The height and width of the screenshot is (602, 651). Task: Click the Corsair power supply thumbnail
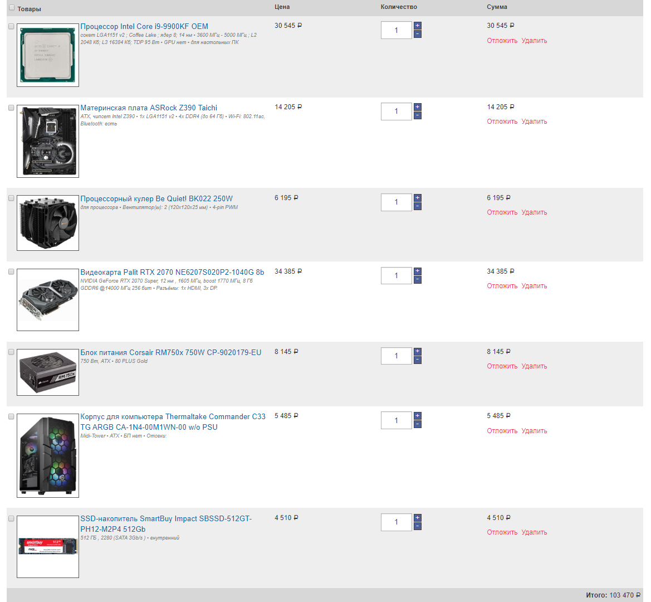tap(48, 372)
